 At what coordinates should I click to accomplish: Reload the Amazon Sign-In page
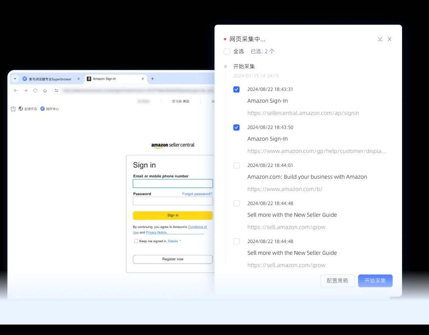click(35, 91)
